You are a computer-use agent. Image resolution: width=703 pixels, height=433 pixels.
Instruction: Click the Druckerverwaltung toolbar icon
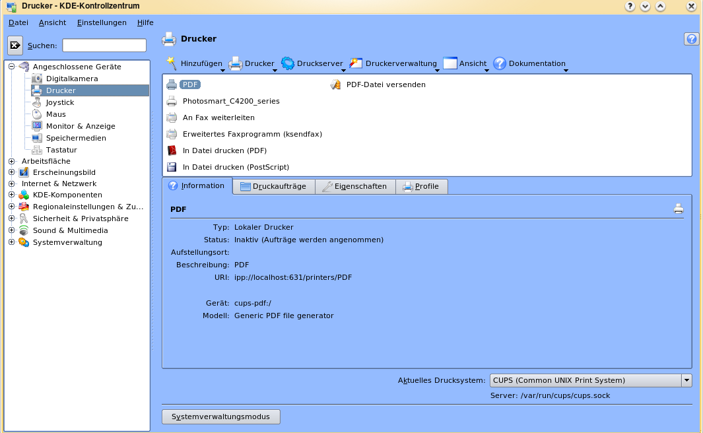[356, 63]
